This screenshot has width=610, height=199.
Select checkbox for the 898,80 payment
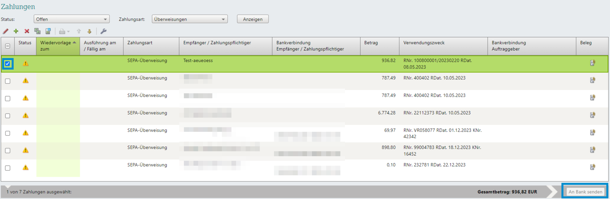coord(8,150)
